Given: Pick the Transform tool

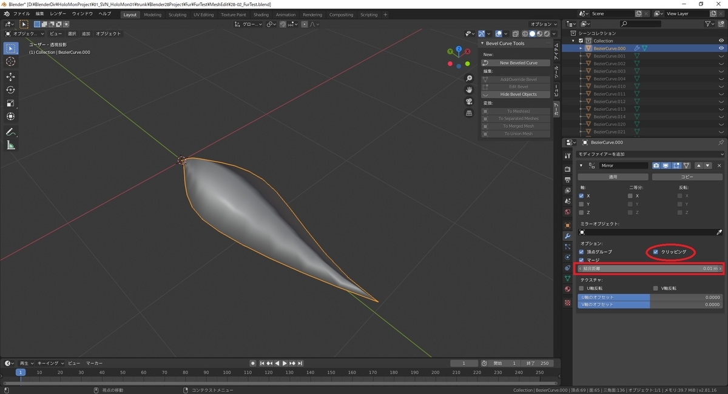Looking at the screenshot, I should pyautogui.click(x=10, y=116).
